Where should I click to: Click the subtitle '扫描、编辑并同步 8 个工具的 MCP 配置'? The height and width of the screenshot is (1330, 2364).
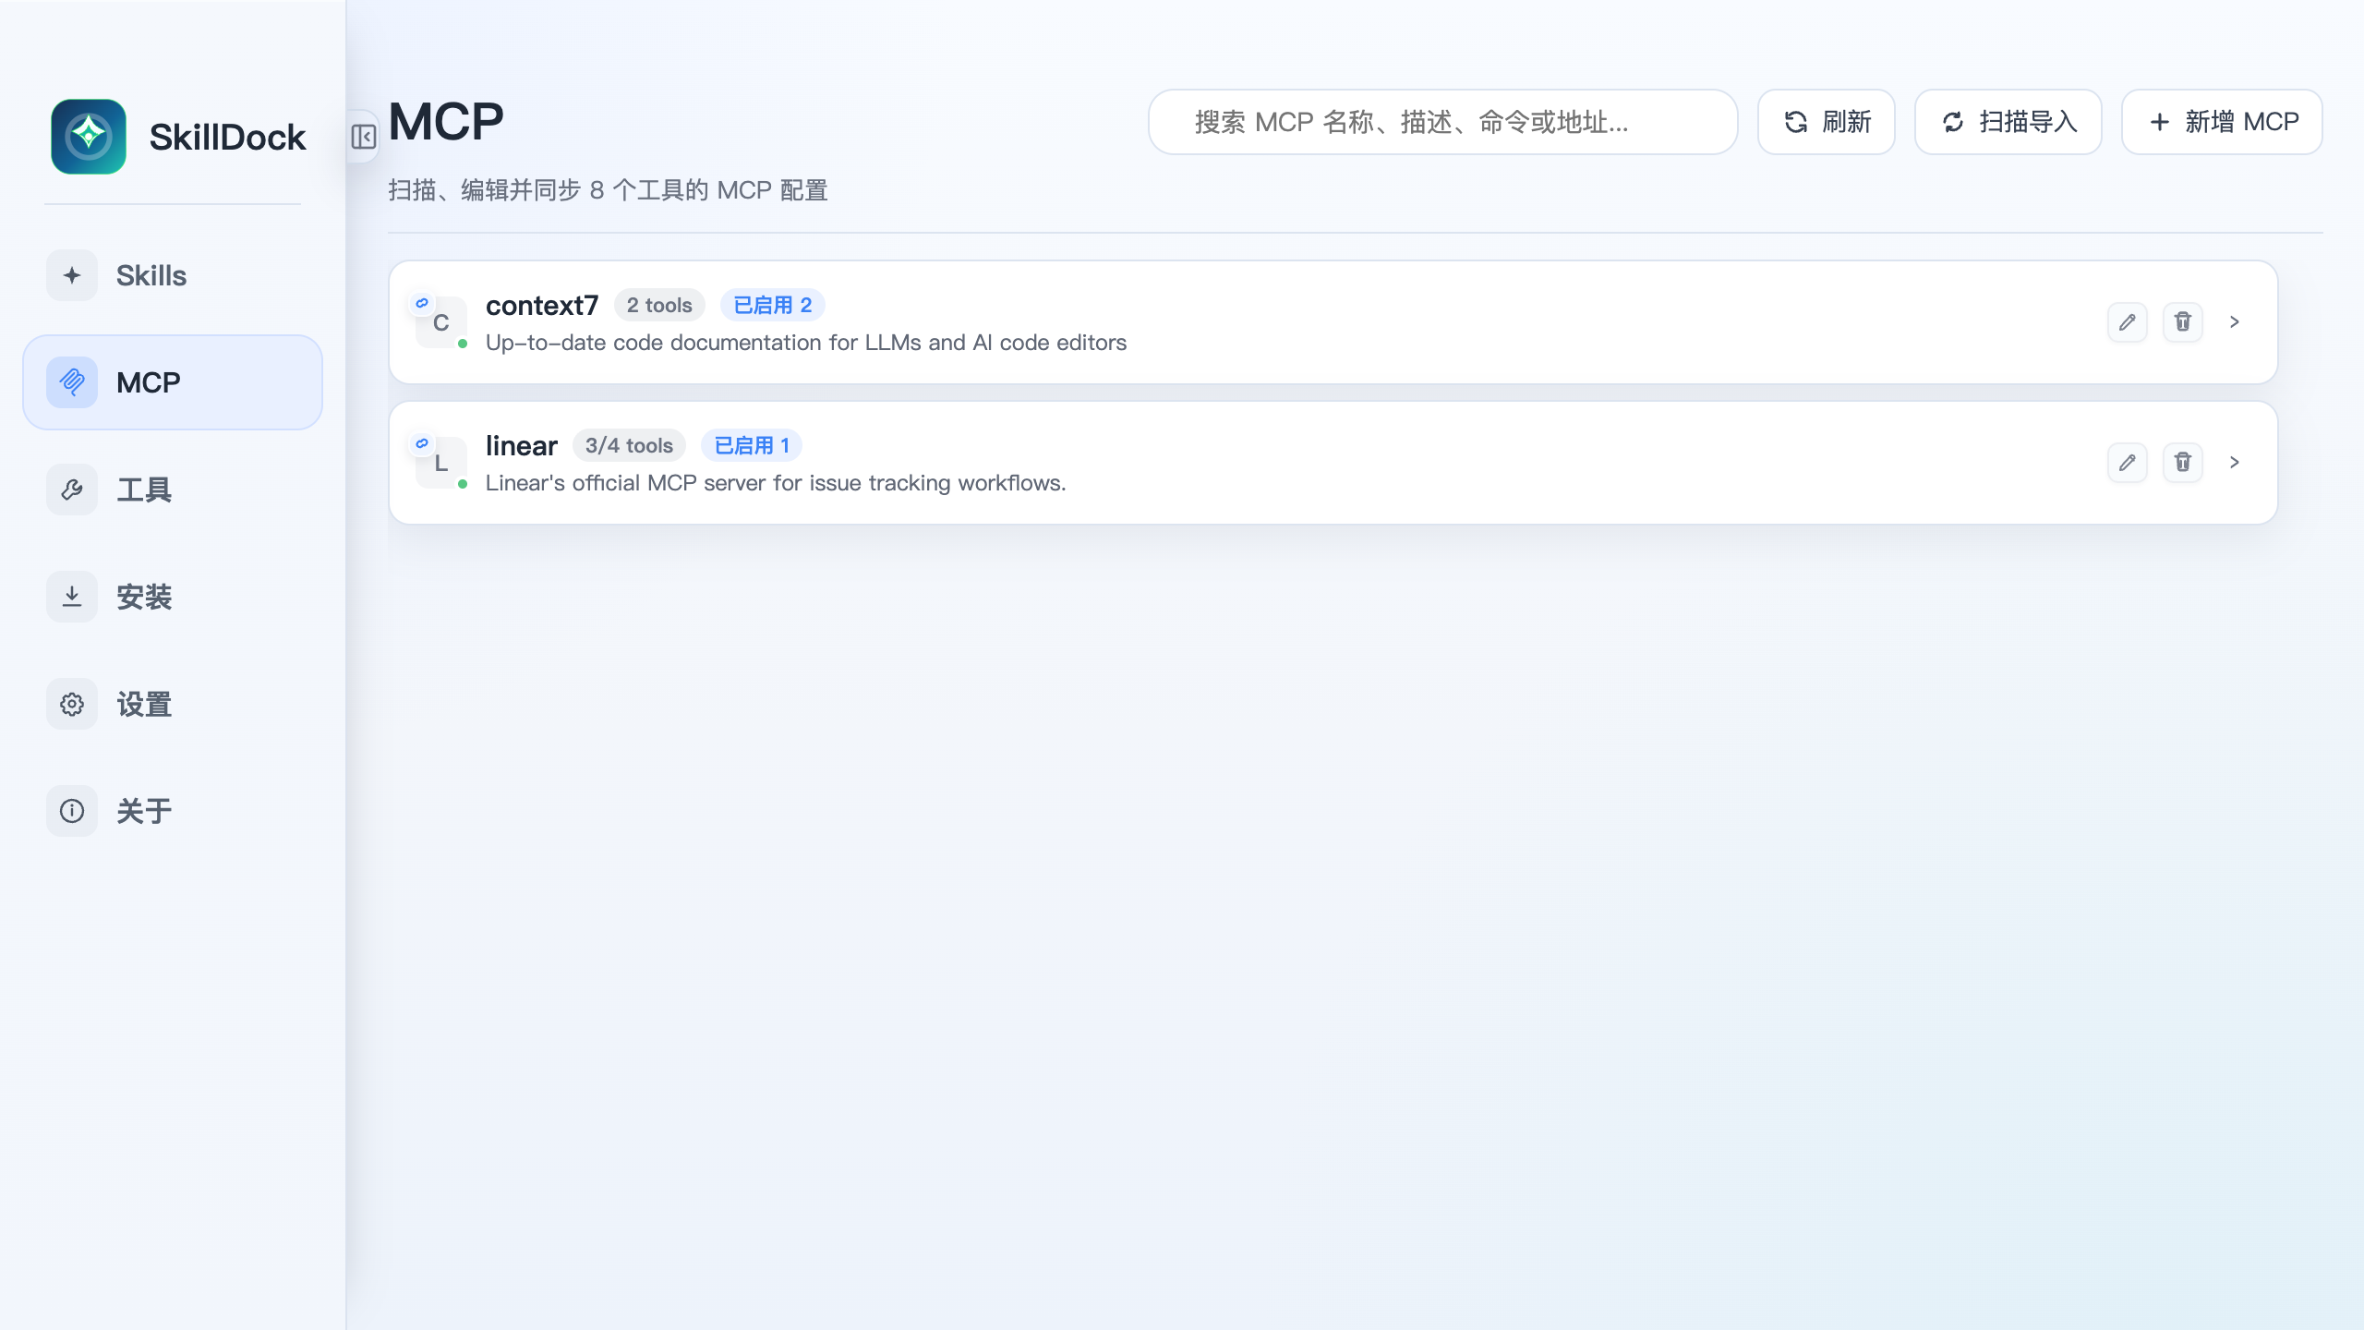tap(608, 190)
